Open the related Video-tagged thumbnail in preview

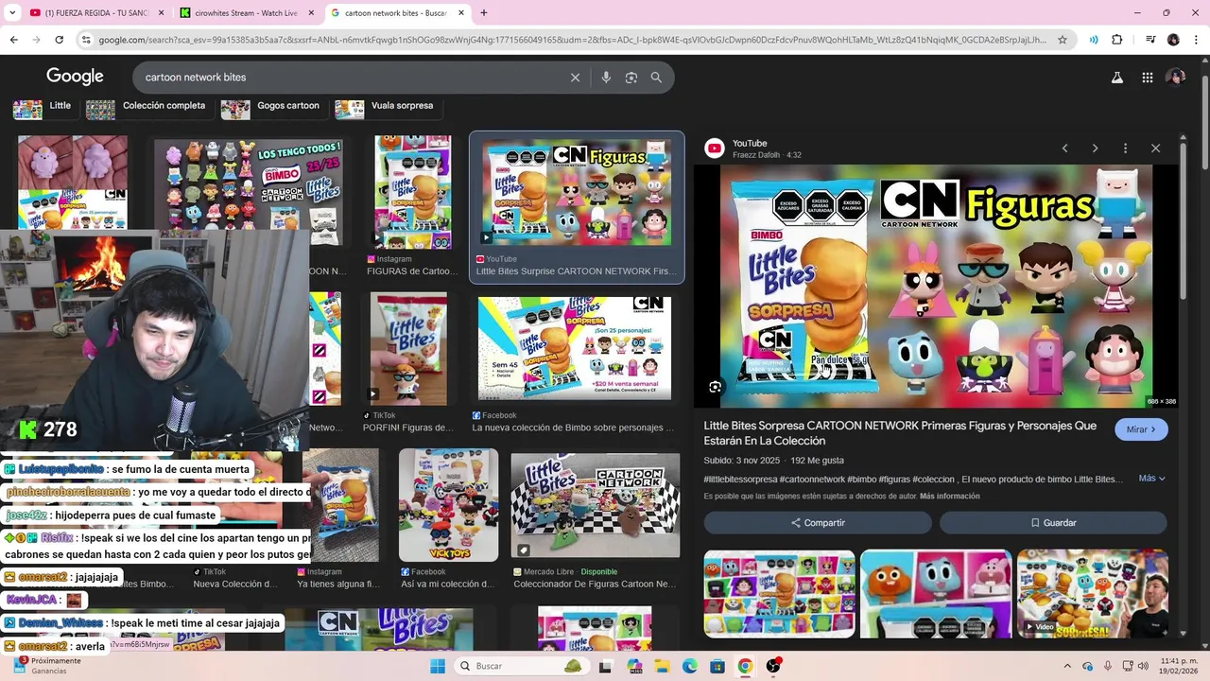pyautogui.click(x=1092, y=594)
